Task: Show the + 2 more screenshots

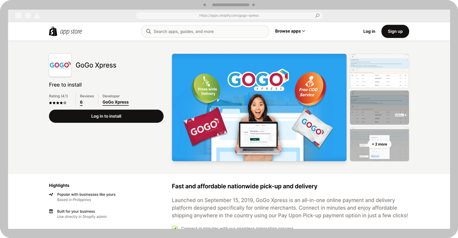Action: tap(379, 144)
